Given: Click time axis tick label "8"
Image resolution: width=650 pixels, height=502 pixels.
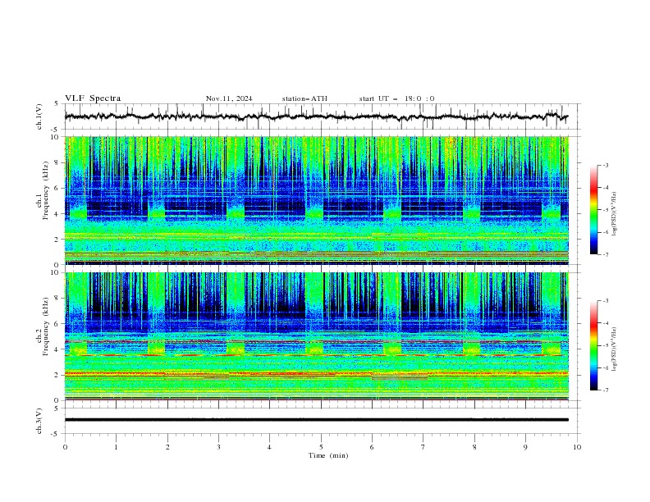Looking at the screenshot, I should pyautogui.click(x=474, y=447).
